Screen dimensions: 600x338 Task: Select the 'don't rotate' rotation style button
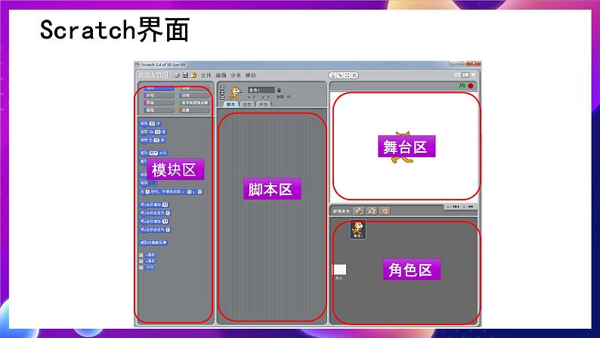coord(222,98)
